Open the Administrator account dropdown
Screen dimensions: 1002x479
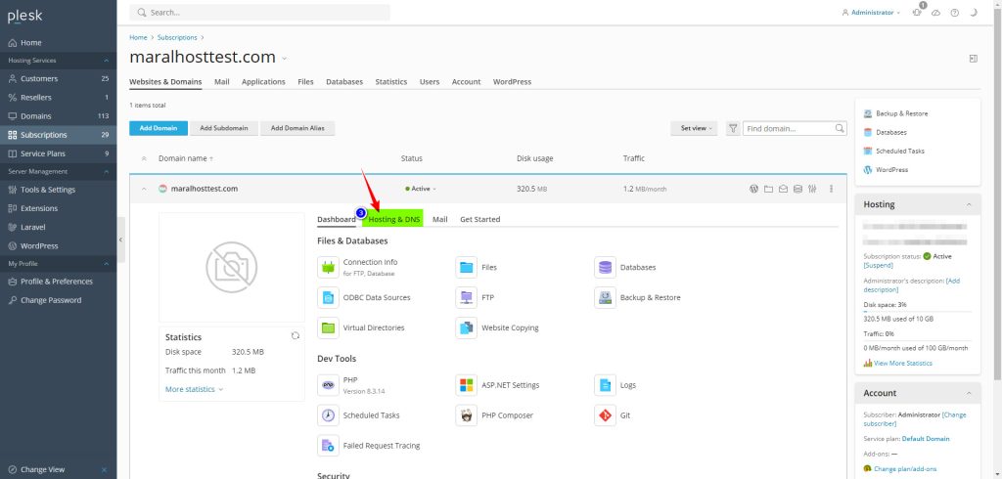(x=871, y=13)
